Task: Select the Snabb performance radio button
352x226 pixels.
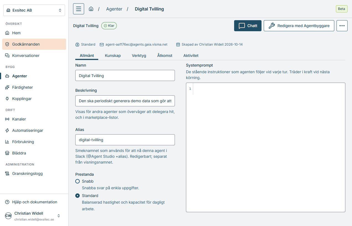Action: 77,181
